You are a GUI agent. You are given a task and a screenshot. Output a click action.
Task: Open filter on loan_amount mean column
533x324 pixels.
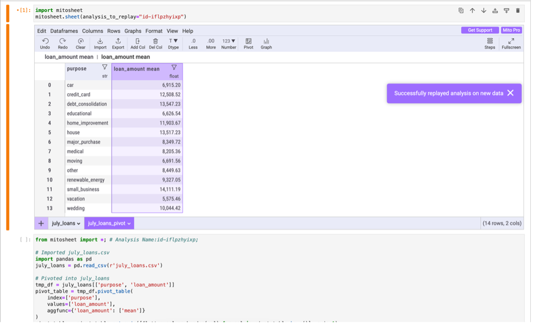click(174, 67)
